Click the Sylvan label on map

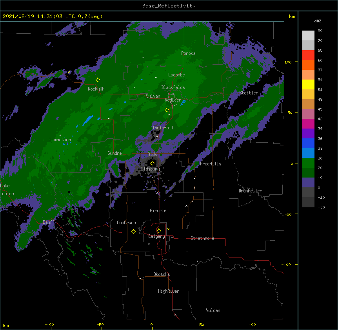click(153, 96)
